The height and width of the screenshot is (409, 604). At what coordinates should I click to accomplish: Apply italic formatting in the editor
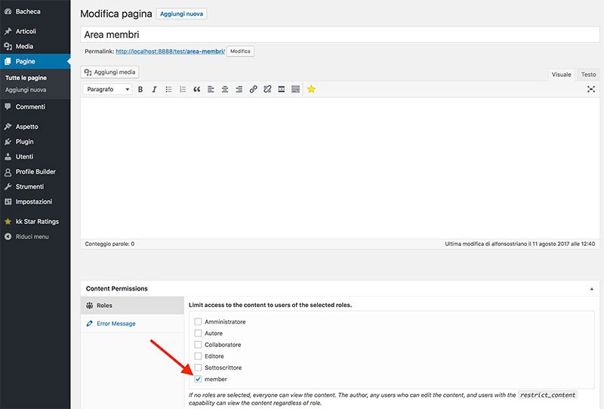pos(154,89)
